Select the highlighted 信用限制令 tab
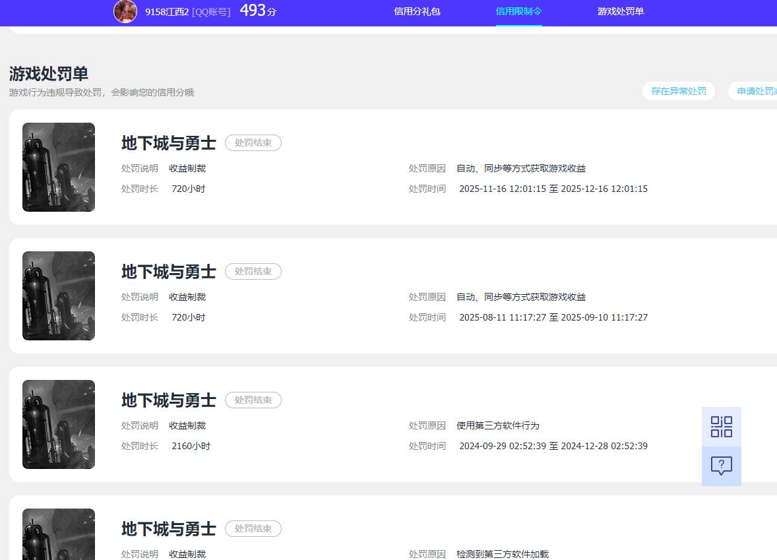The image size is (777, 560). (518, 12)
